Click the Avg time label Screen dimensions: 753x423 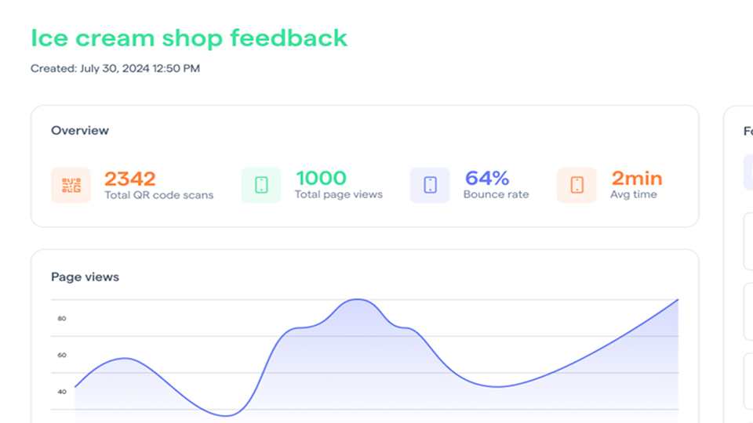(634, 194)
